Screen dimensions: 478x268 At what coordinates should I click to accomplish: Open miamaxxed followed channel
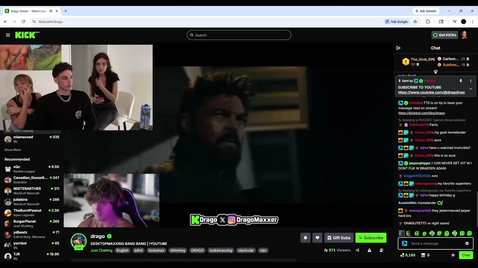pyautogui.click(x=32, y=139)
